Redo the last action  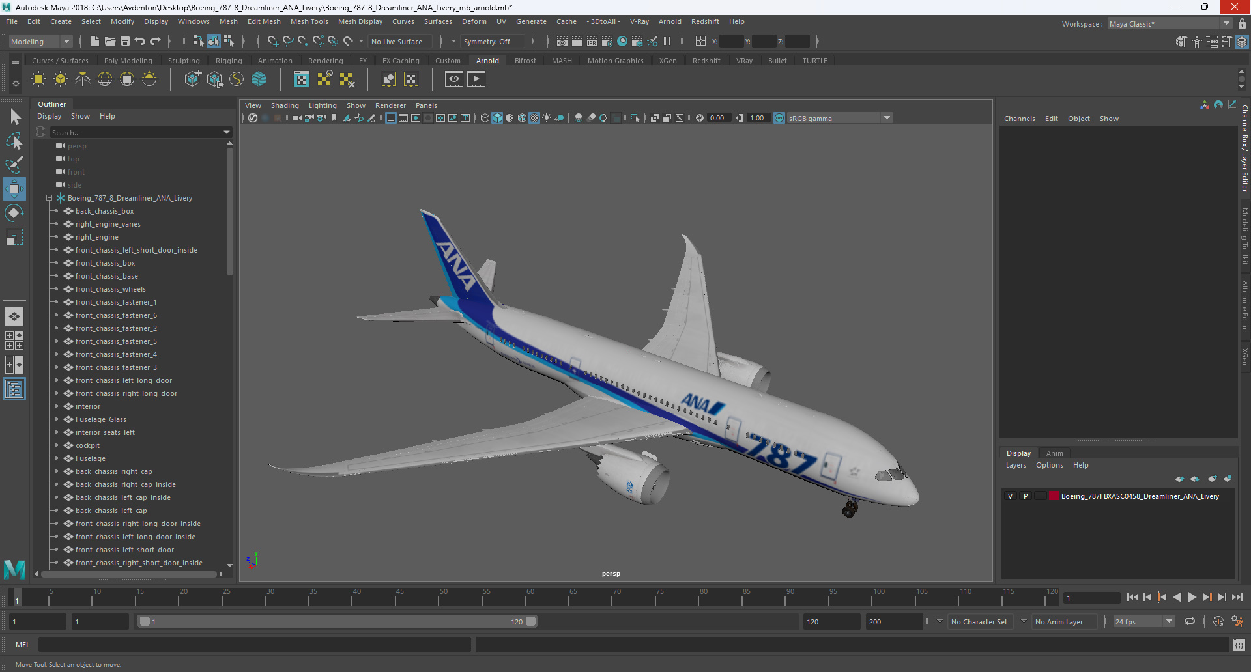point(155,41)
